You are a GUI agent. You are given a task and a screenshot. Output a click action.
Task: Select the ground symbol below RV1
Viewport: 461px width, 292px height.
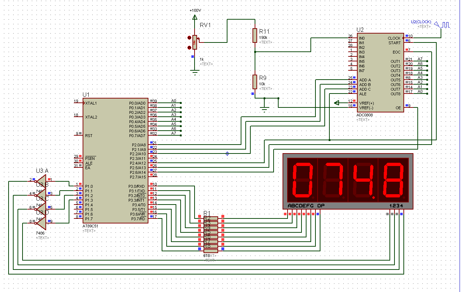[x=195, y=73]
